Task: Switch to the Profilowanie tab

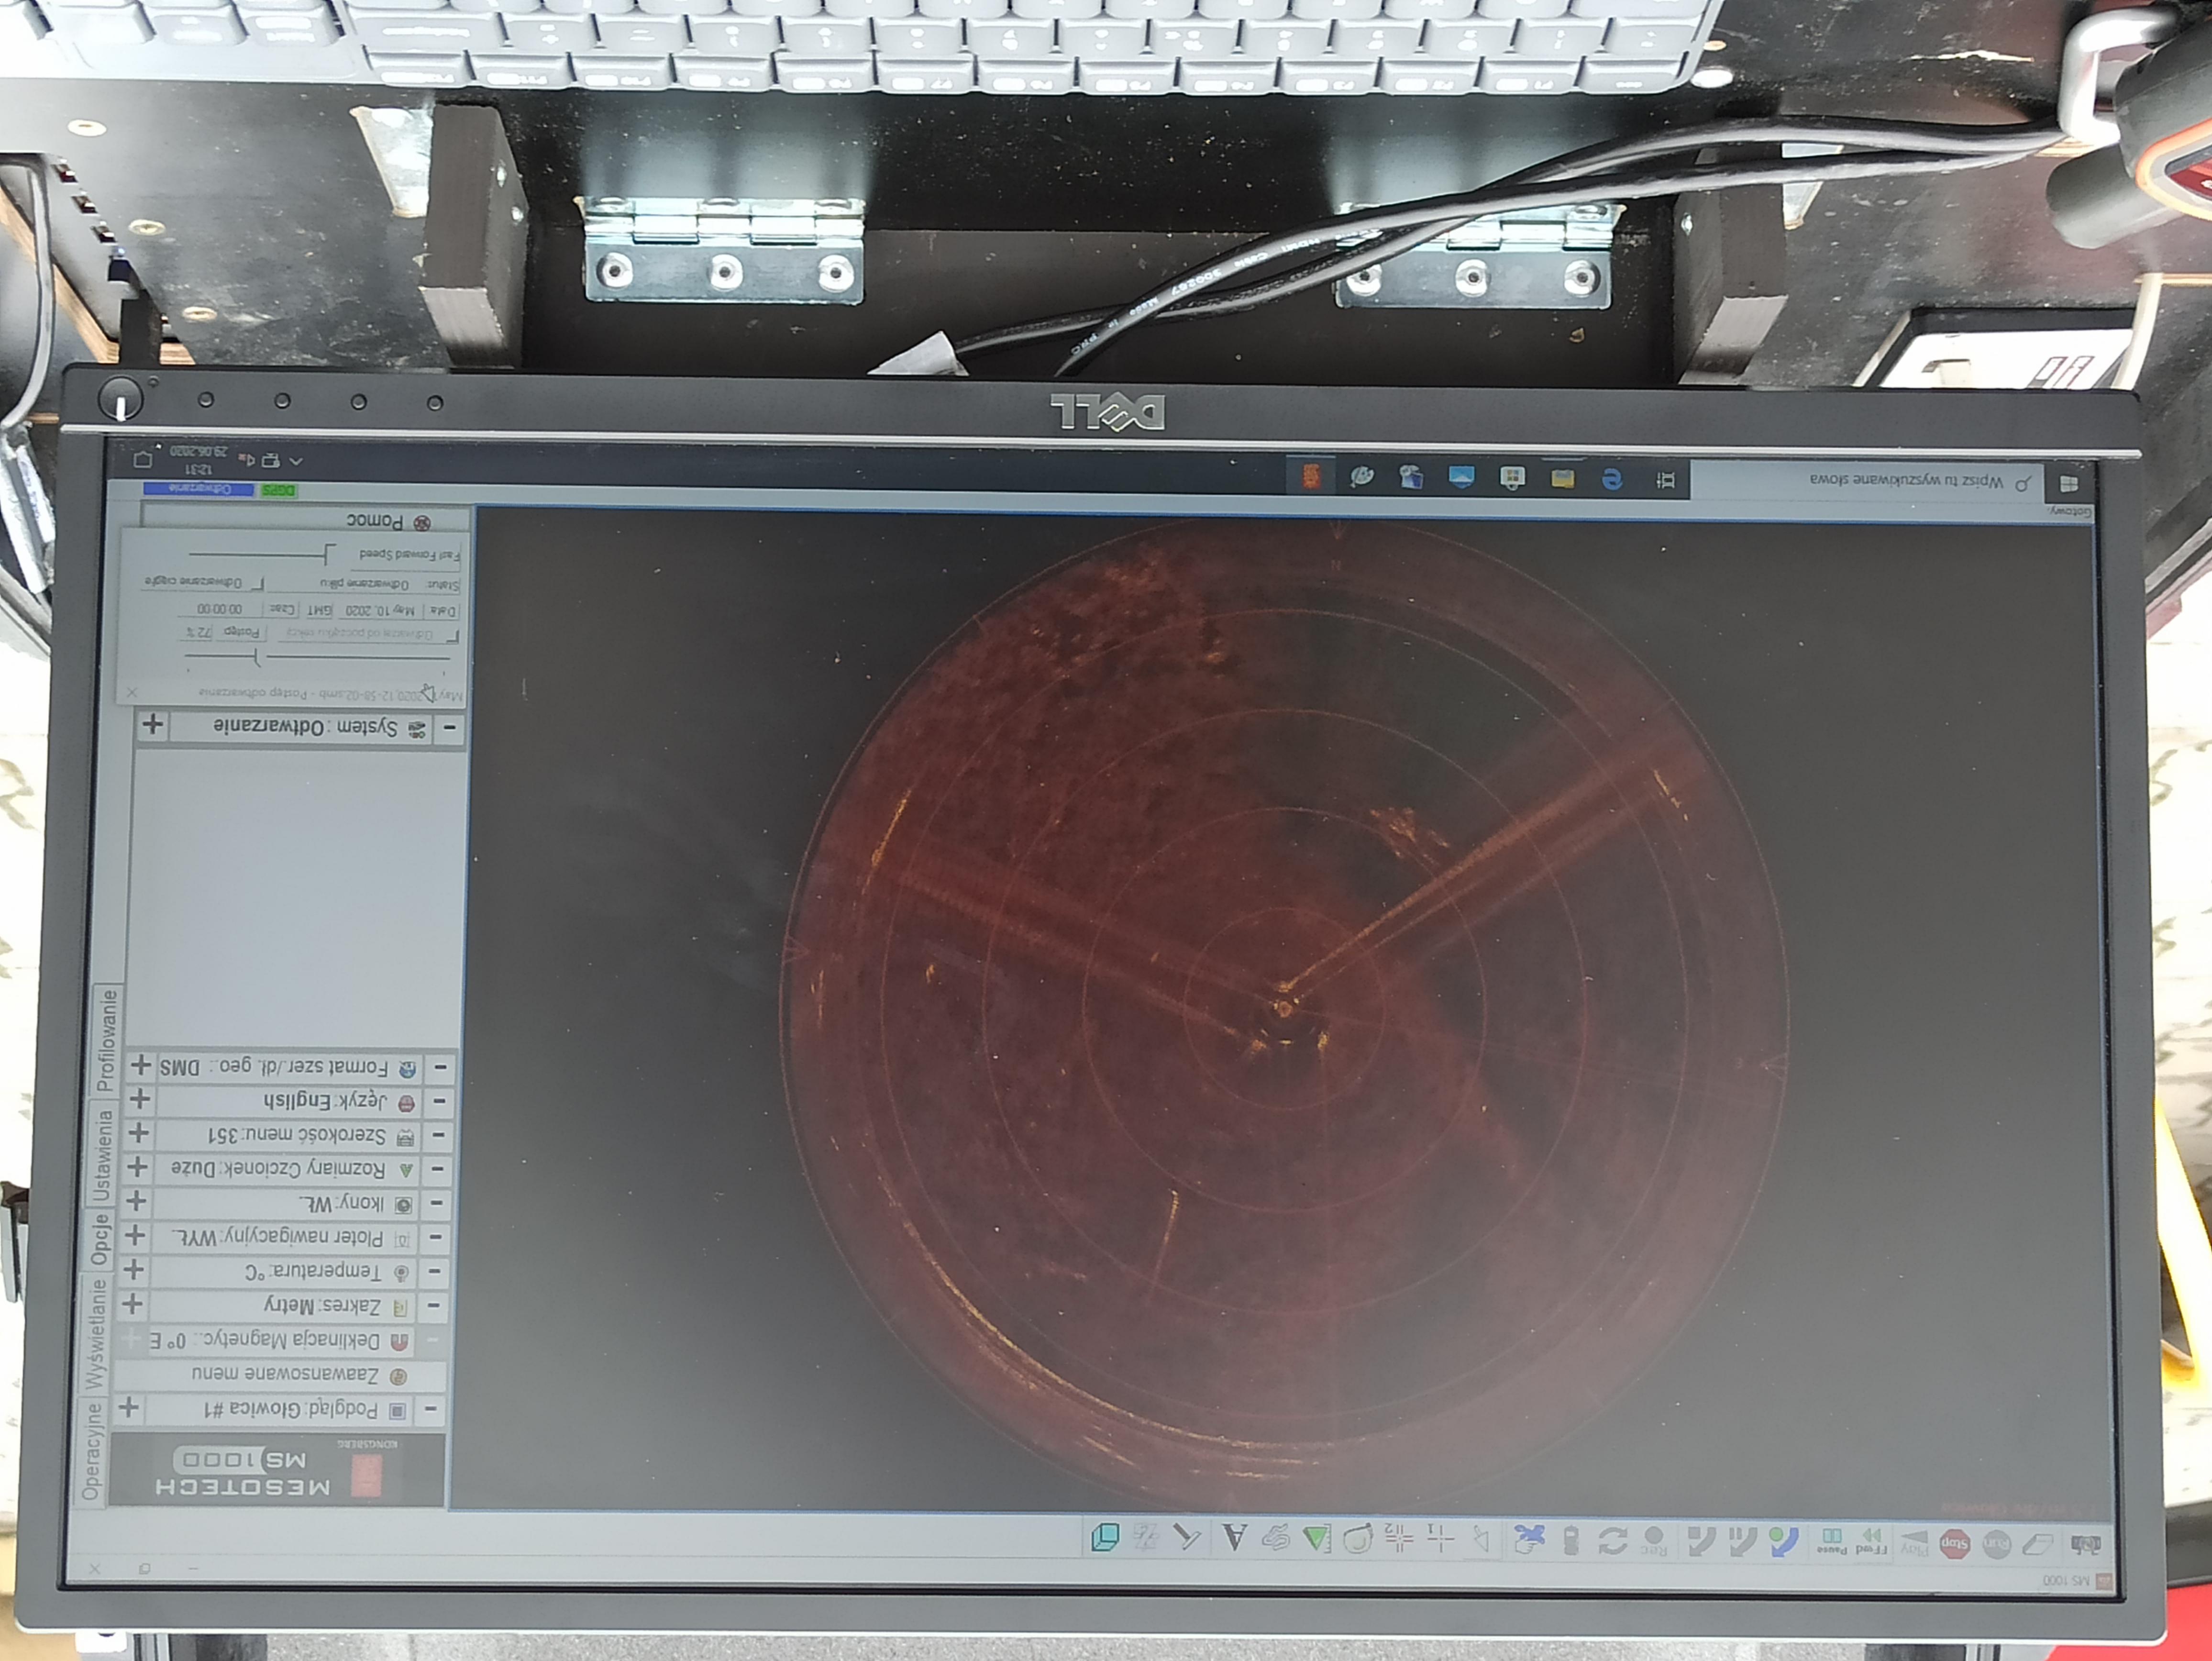Action: click(x=106, y=1040)
